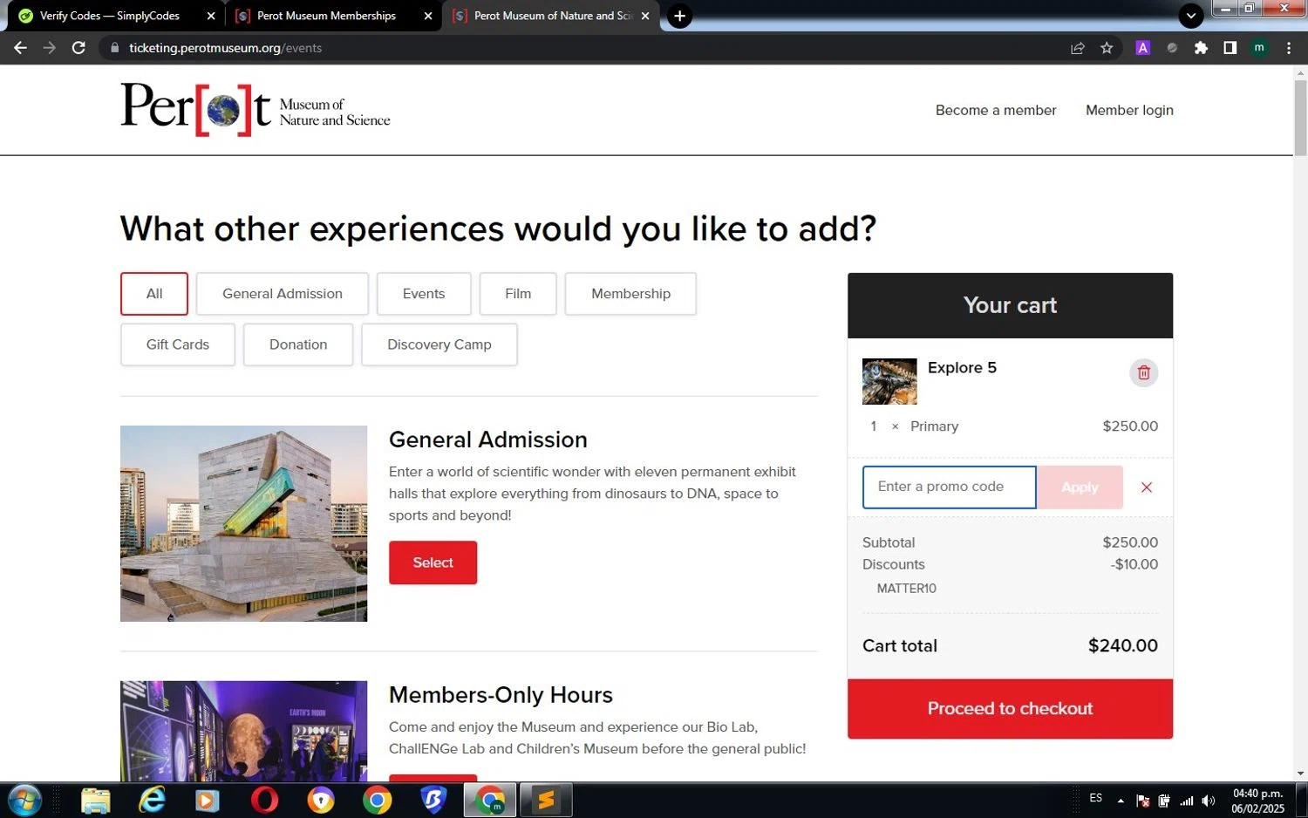This screenshot has width=1308, height=818.
Task: Remove Explore 5 with the trash icon
Action: pyautogui.click(x=1143, y=373)
